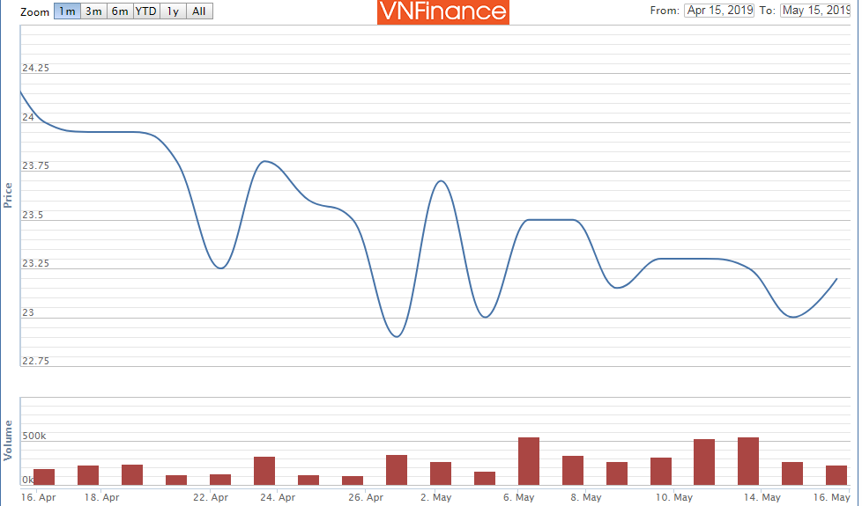Click the lowest trough of the price line
Image resolution: width=862 pixels, height=506 pixels.
(397, 336)
